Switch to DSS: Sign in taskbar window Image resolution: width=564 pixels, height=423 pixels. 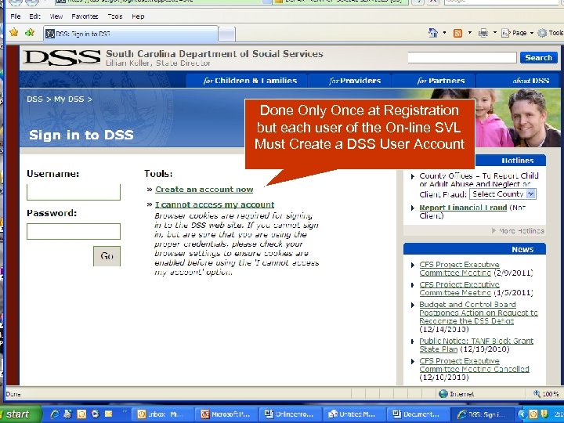click(x=483, y=414)
